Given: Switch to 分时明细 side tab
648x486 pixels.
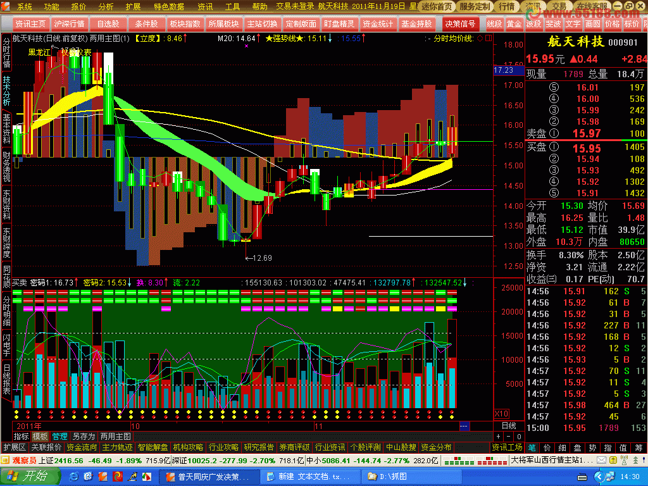Looking at the screenshot, I should pyautogui.click(x=6, y=310).
